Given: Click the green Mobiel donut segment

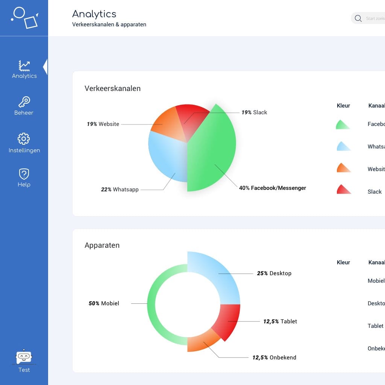Looking at the screenshot, I should [152, 304].
